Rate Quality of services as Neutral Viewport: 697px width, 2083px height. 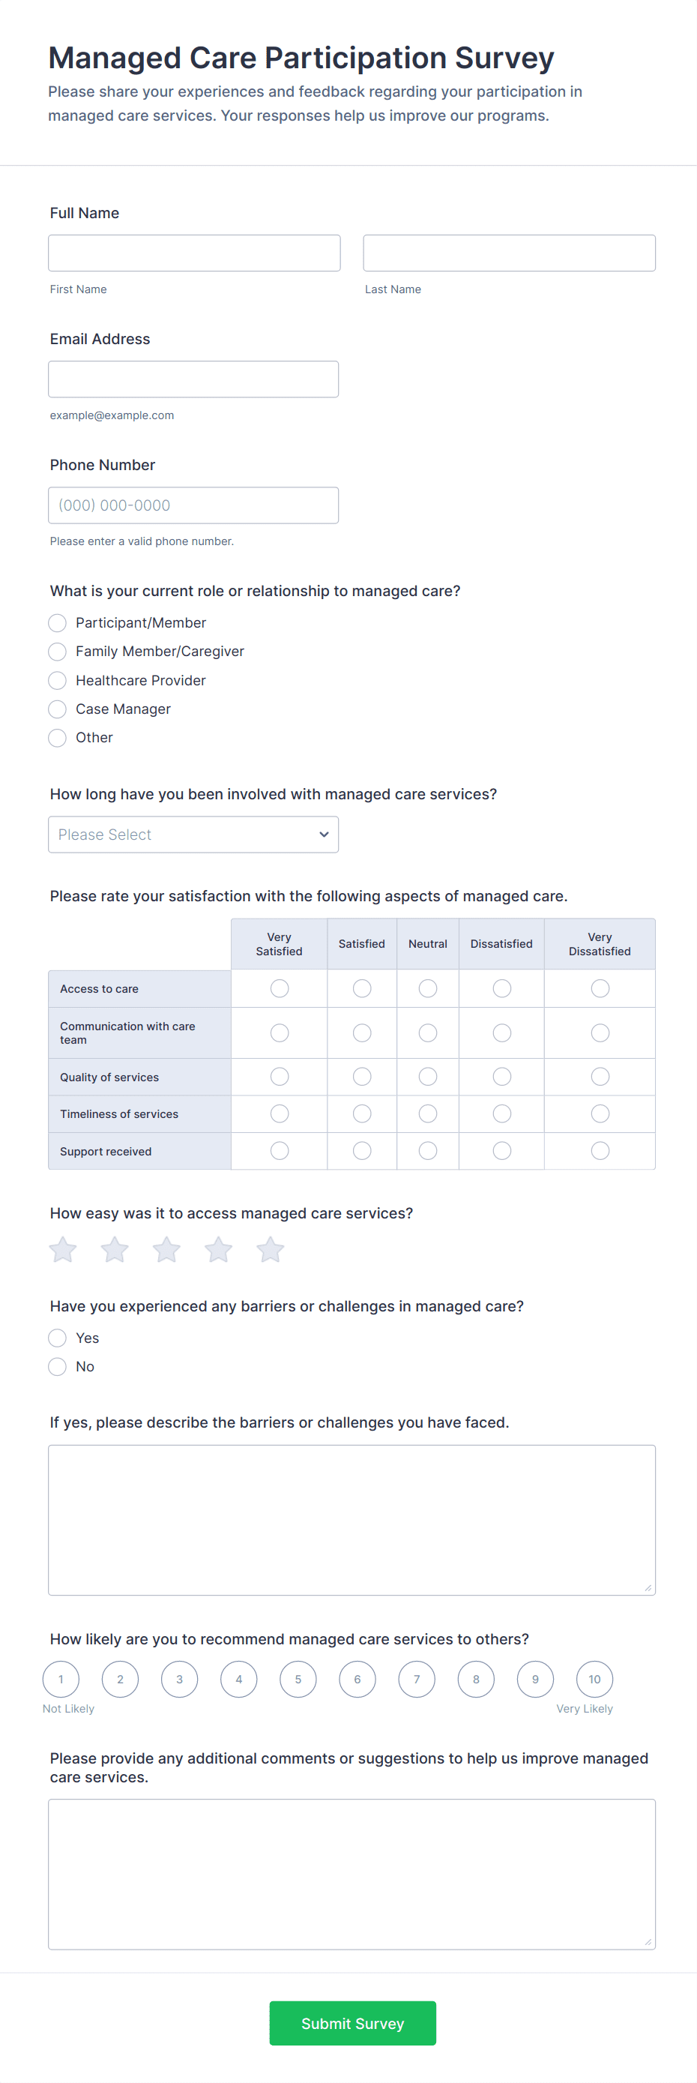coord(428,1076)
